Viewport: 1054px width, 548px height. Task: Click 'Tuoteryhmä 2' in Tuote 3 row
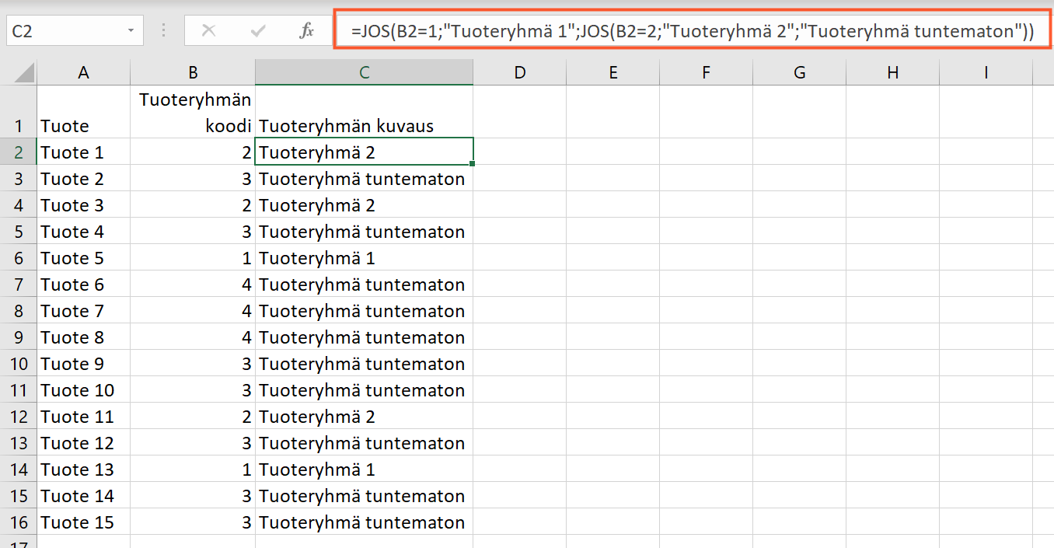364,205
